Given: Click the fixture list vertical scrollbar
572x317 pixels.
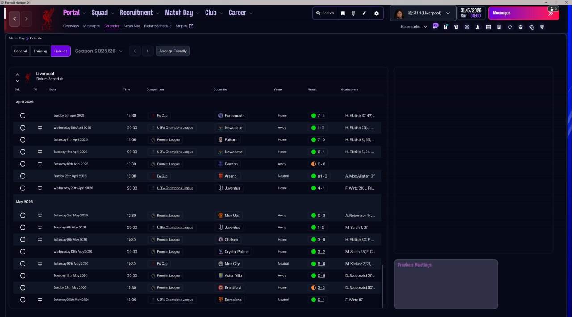Looking at the screenshot, I should pos(383,286).
